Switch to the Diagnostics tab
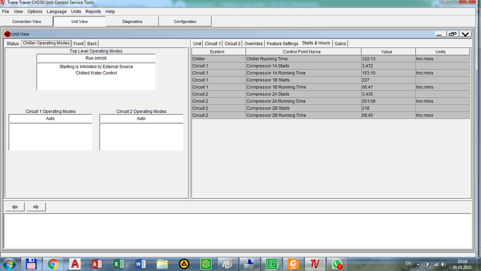 pyautogui.click(x=132, y=22)
